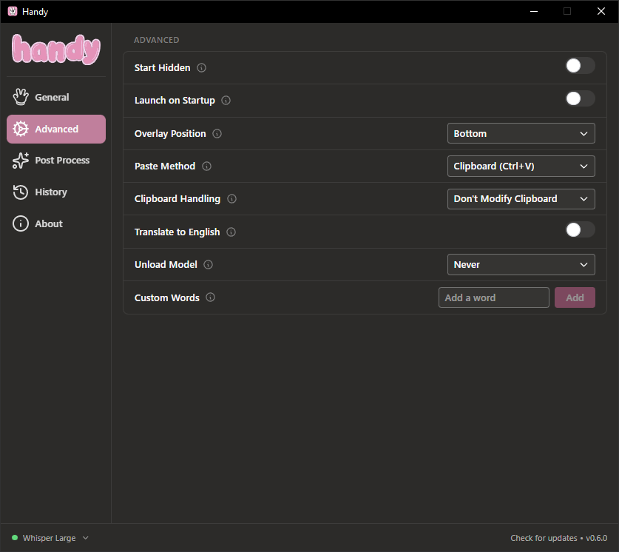Enable the Start Hidden switch

tap(580, 65)
